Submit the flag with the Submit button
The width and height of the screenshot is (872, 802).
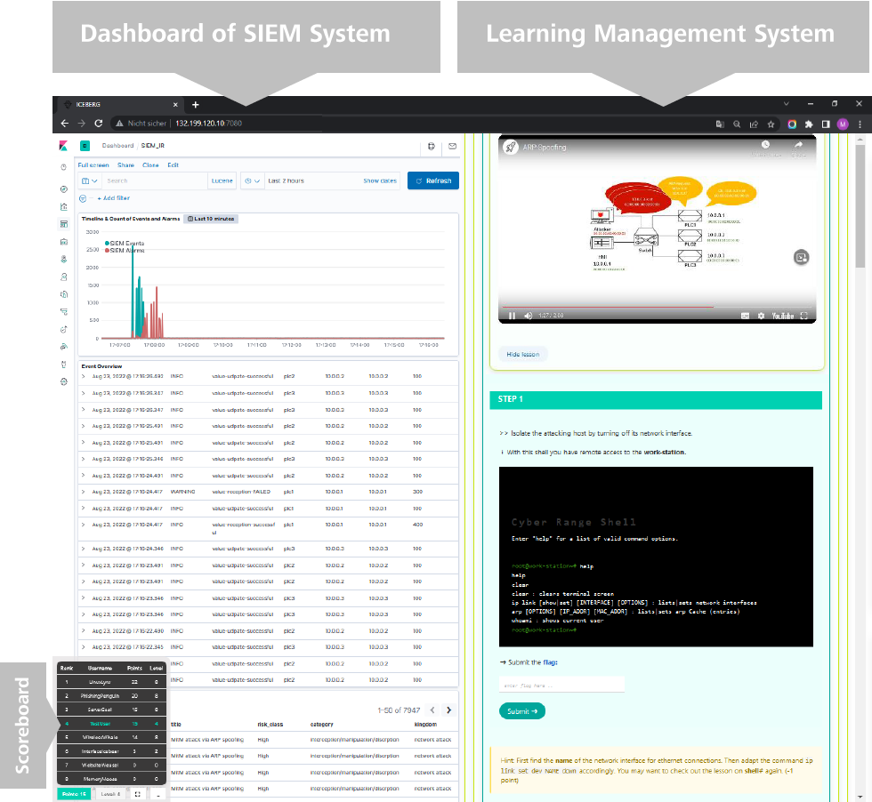point(522,711)
